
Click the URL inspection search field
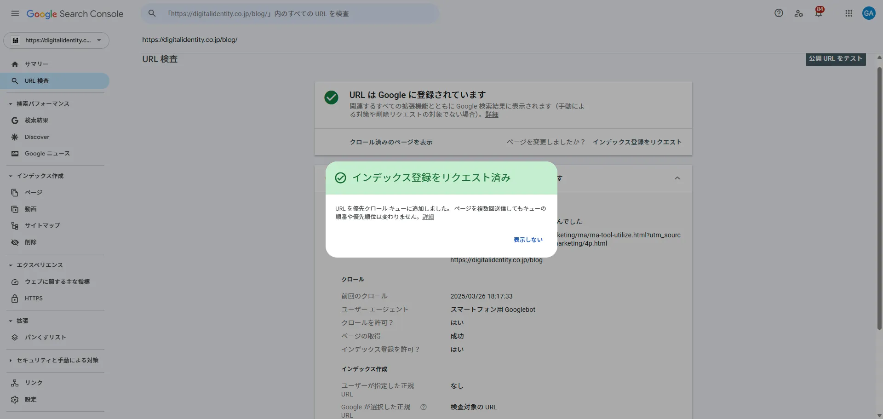click(x=290, y=14)
